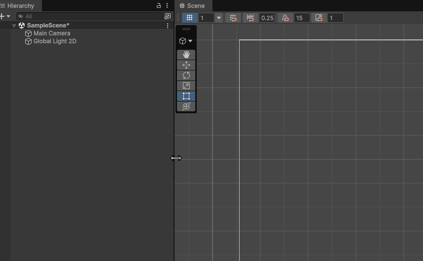This screenshot has height=261, width=423.
Task: Grab the tools overlay drag handle
Action: [186, 29]
